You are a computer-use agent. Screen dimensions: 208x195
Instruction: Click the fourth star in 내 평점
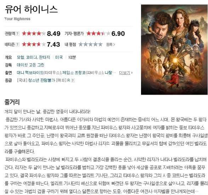click(95, 44)
